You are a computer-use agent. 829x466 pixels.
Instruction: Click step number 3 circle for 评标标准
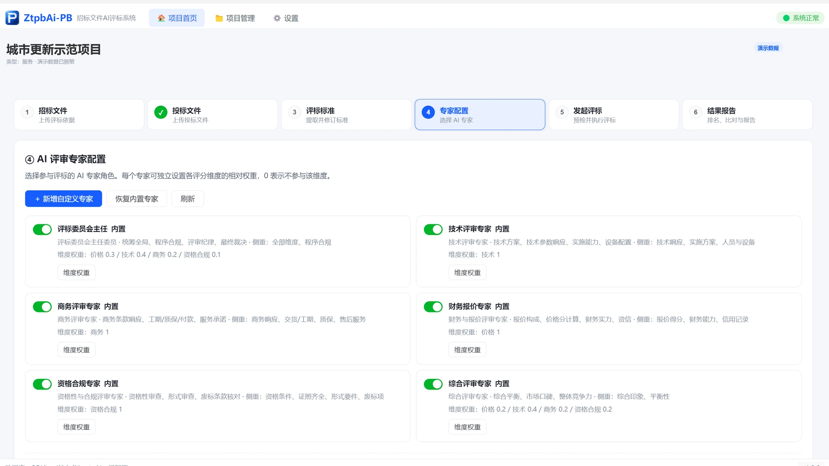(294, 112)
